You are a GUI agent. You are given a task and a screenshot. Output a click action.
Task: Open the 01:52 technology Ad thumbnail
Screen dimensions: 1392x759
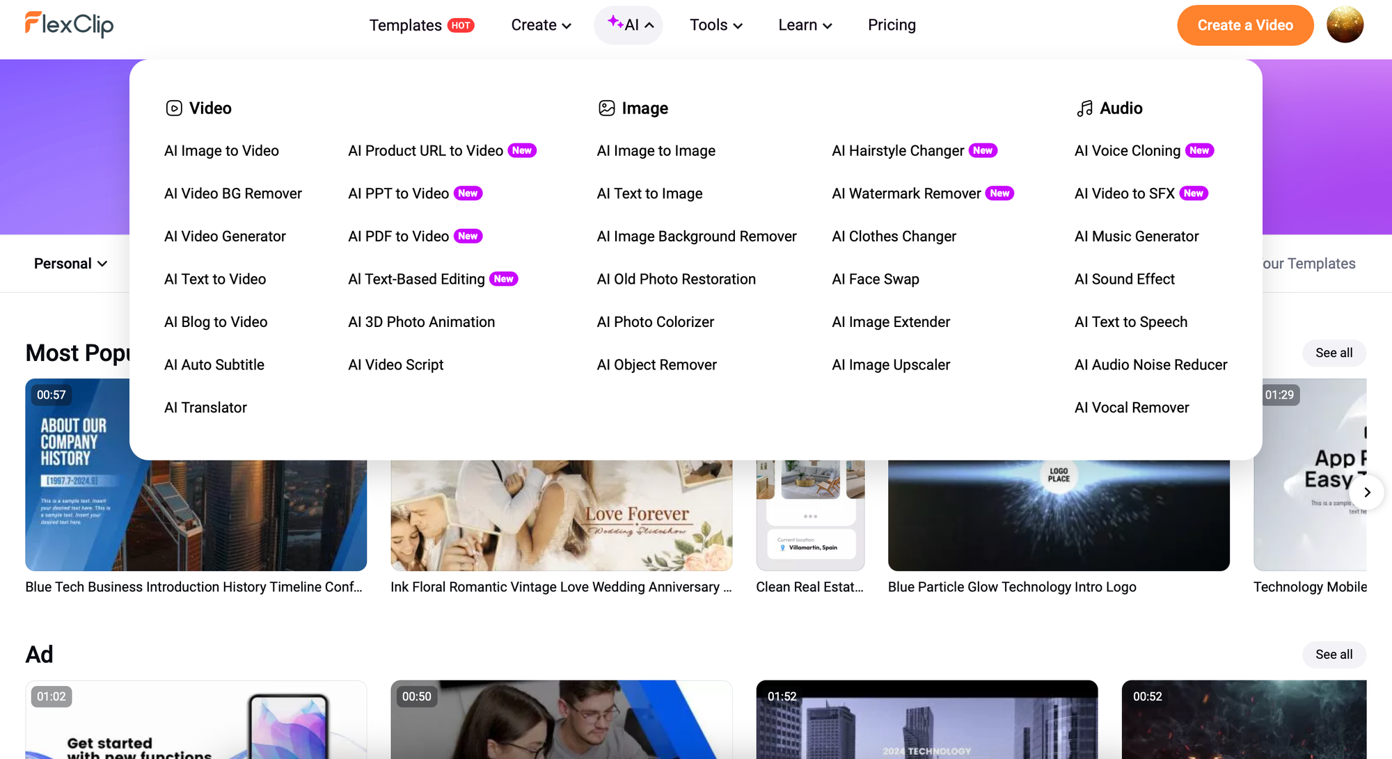[x=927, y=719]
